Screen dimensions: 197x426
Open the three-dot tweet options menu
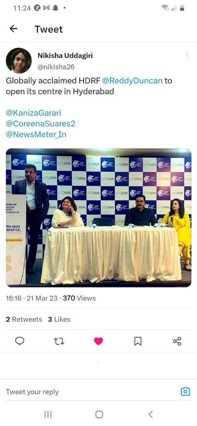pos(187,55)
